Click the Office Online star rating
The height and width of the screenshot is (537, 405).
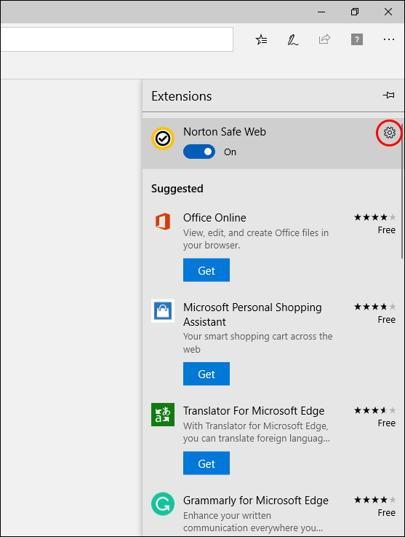[x=375, y=217]
